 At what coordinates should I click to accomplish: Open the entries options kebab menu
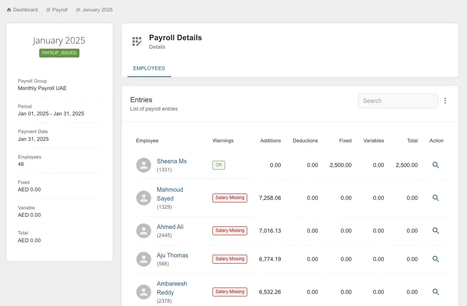(x=445, y=100)
